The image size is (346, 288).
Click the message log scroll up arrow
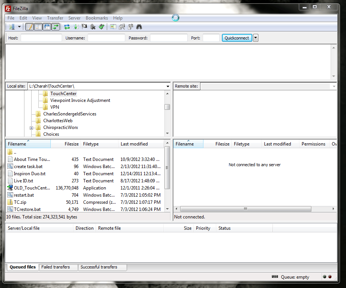click(334, 48)
